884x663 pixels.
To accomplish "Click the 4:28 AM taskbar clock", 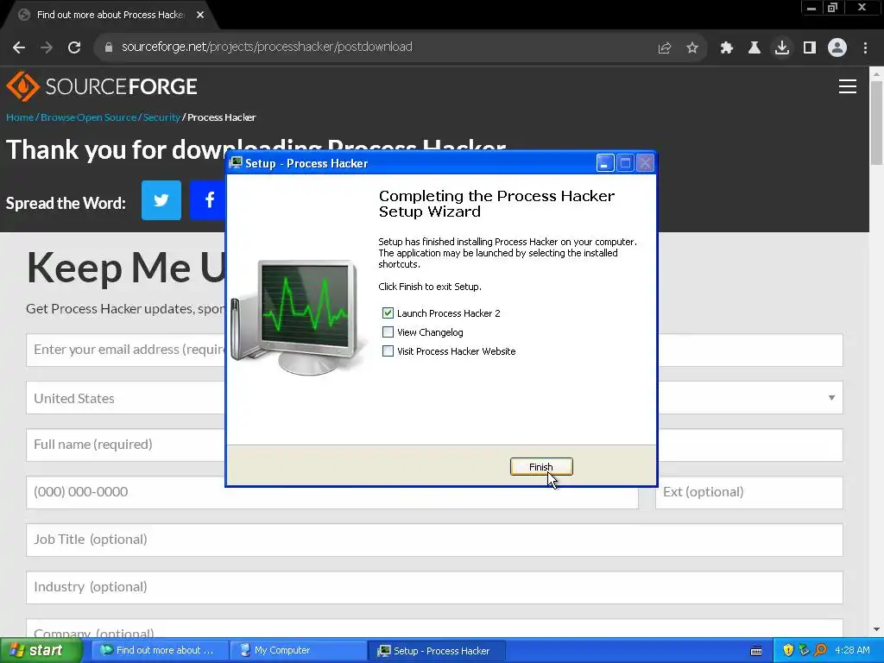I will [x=852, y=651].
